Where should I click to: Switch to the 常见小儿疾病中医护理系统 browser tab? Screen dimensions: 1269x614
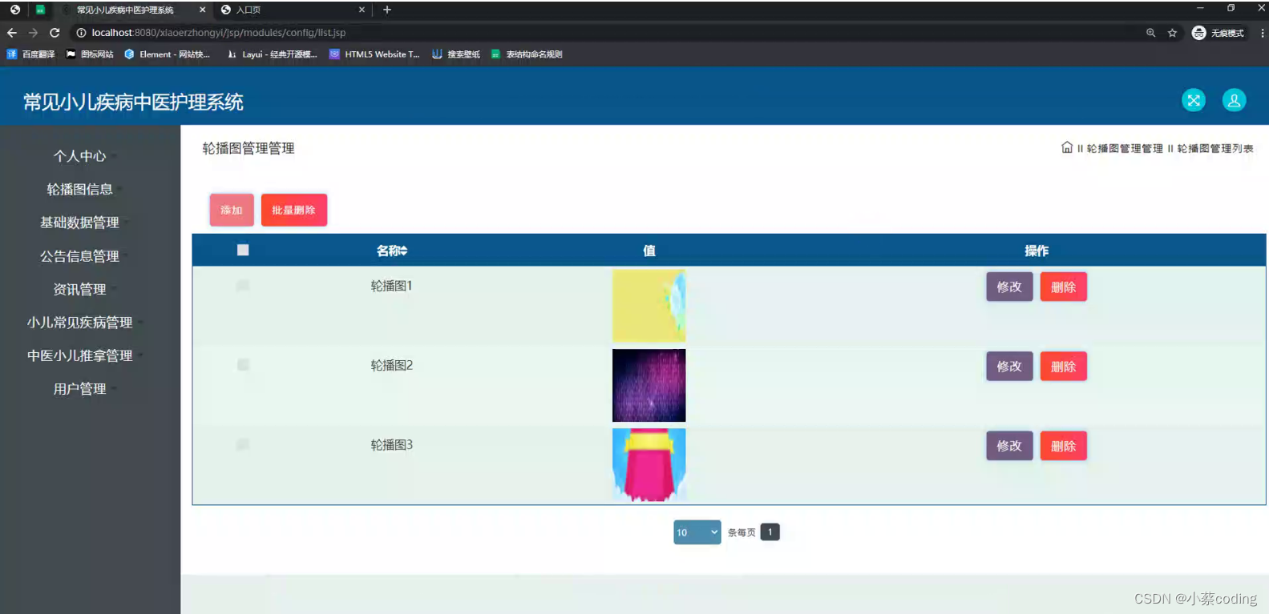pos(133,10)
